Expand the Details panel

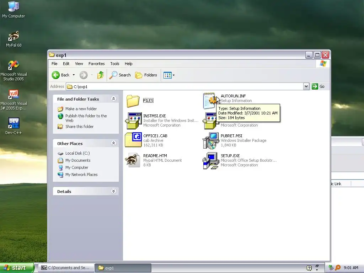click(x=113, y=191)
